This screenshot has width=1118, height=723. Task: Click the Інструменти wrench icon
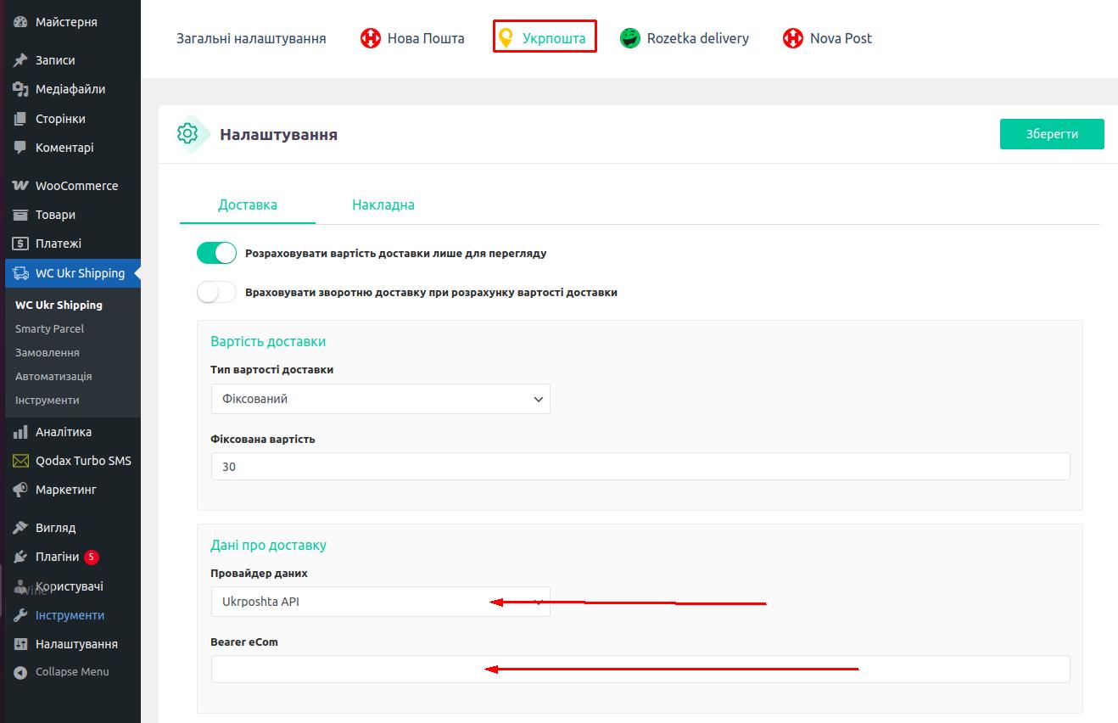(20, 615)
